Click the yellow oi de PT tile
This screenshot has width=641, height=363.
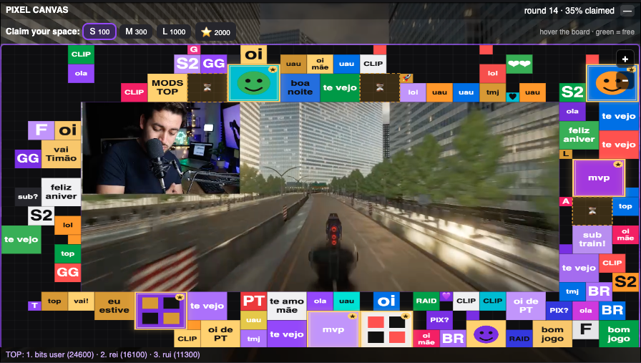[x=220, y=334]
